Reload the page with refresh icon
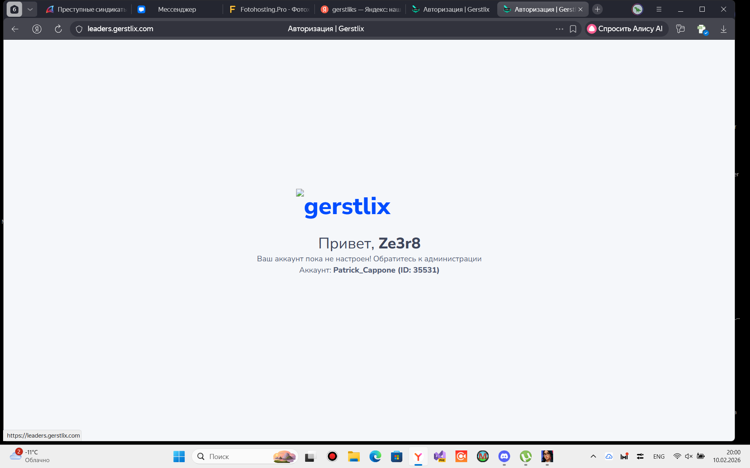This screenshot has width=750, height=468. (x=58, y=29)
